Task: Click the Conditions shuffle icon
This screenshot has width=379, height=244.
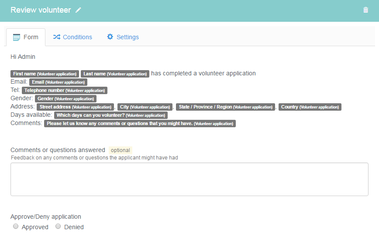Action: 57,37
